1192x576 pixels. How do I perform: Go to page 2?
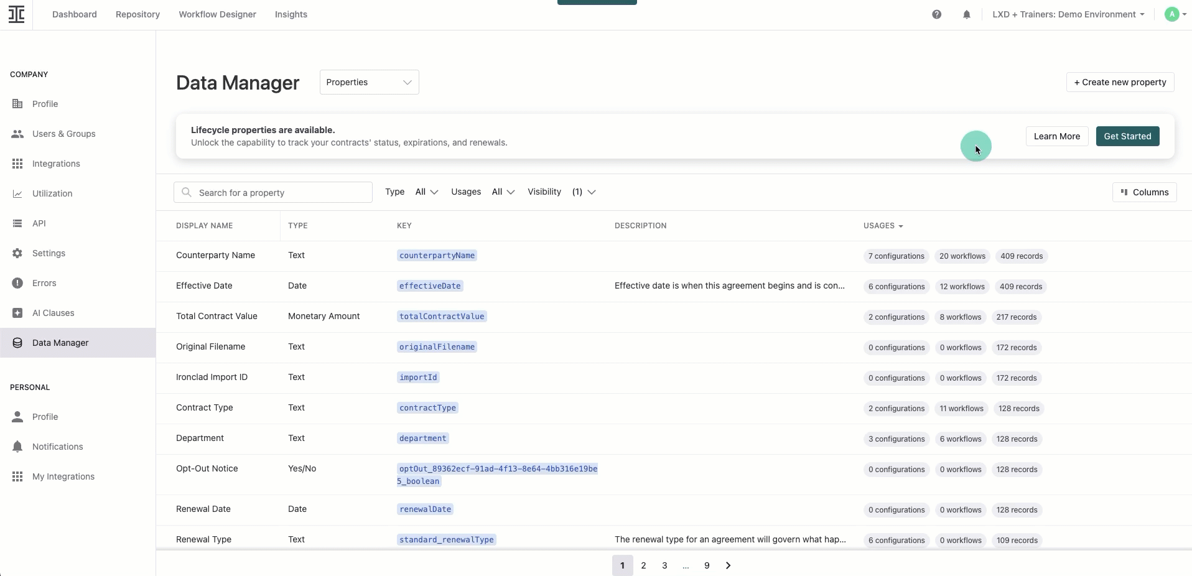[x=643, y=565]
